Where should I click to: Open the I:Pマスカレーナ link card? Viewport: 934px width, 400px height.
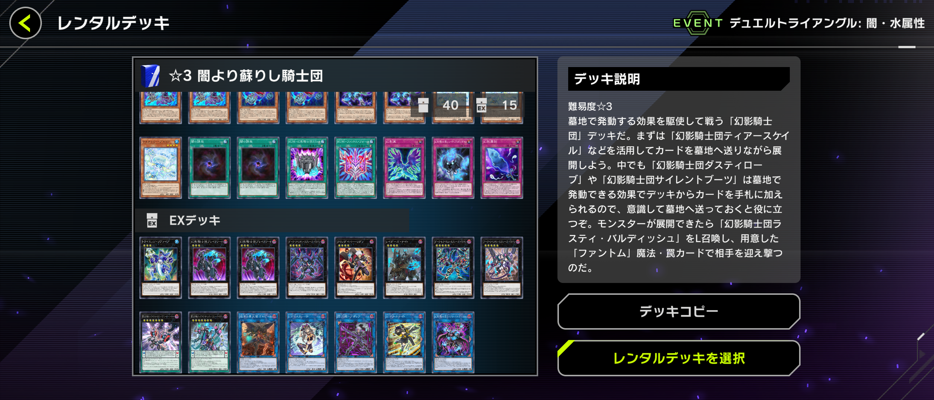pyautogui.click(x=307, y=343)
